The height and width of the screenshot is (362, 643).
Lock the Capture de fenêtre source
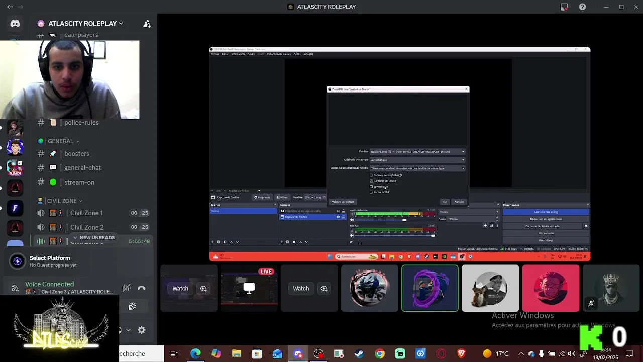coord(343,217)
